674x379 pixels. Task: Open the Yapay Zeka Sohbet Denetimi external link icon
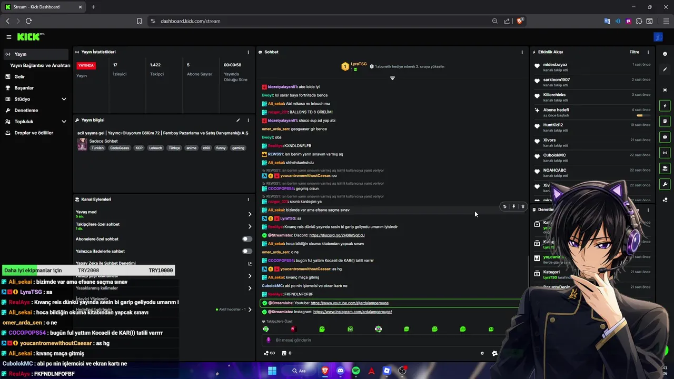pyautogui.click(x=250, y=264)
